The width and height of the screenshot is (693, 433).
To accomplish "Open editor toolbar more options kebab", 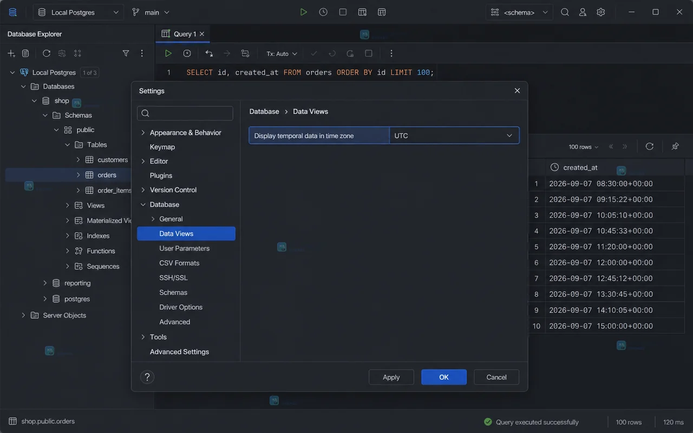I will pos(391,54).
